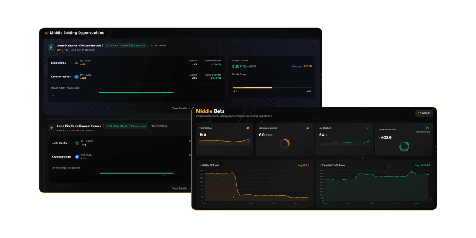Click the average label in Potential Profit Trend header

point(422,165)
